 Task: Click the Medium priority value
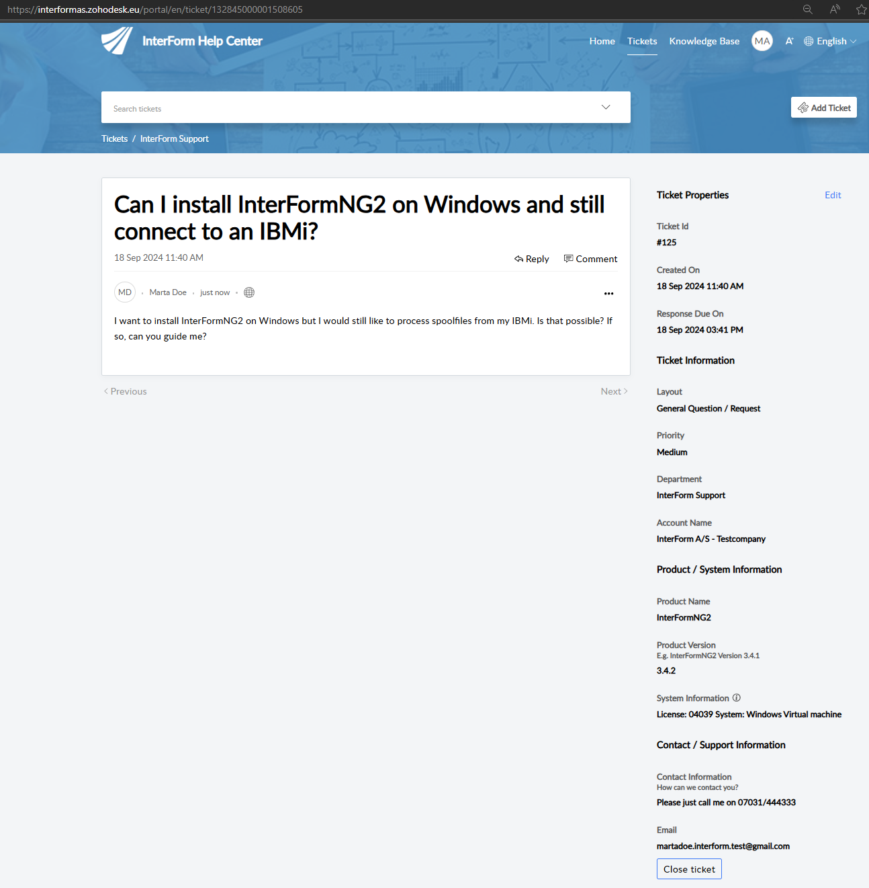pos(672,452)
